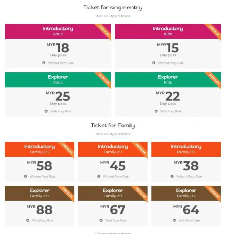Click checkmark icon on Explorer Family 2+2
The height and width of the screenshot is (234, 233).
[28, 220]
